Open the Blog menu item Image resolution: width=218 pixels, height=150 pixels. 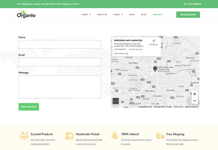pyautogui.click(x=144, y=14)
